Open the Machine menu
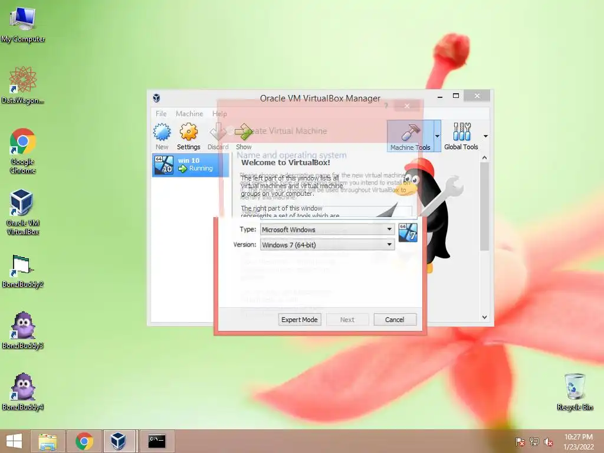Image resolution: width=604 pixels, height=453 pixels. [189, 114]
